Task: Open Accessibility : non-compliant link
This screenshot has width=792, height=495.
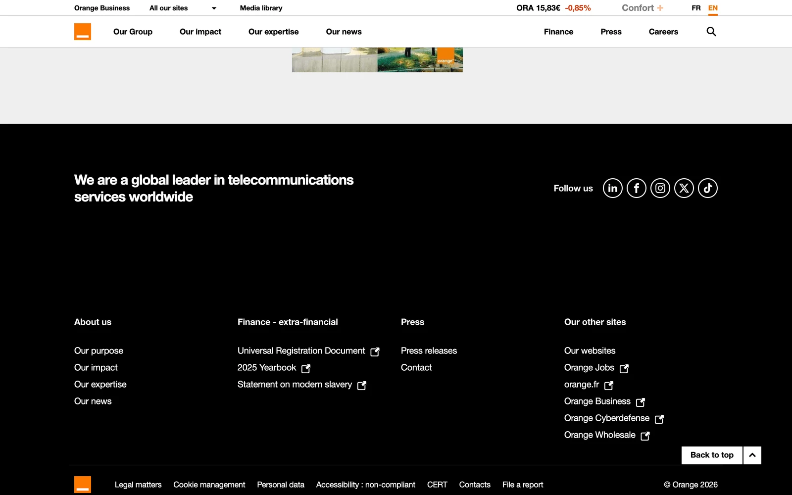Action: coord(366,485)
